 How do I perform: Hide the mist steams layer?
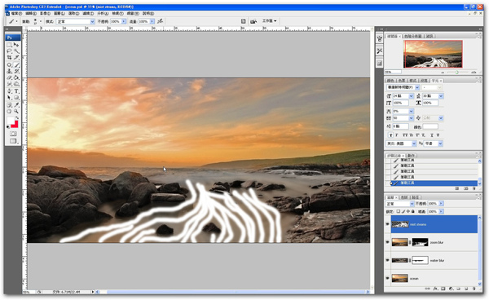point(388,224)
